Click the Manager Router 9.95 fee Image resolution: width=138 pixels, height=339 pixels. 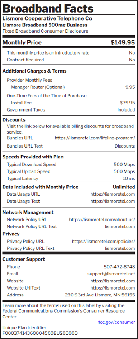pos(130,87)
